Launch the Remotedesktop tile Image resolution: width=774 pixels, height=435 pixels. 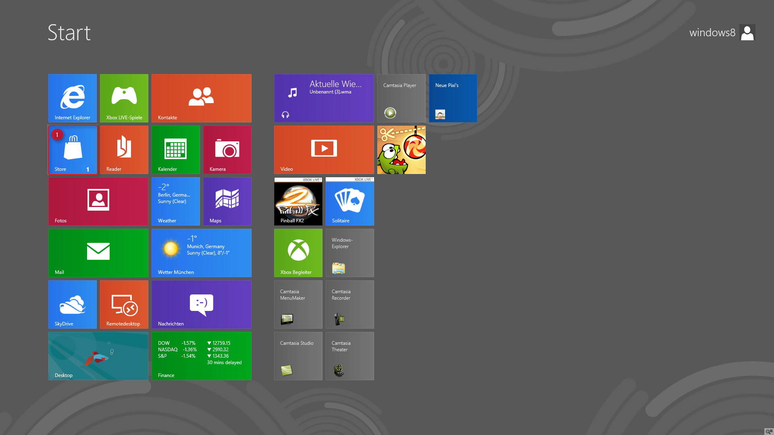pos(124,304)
